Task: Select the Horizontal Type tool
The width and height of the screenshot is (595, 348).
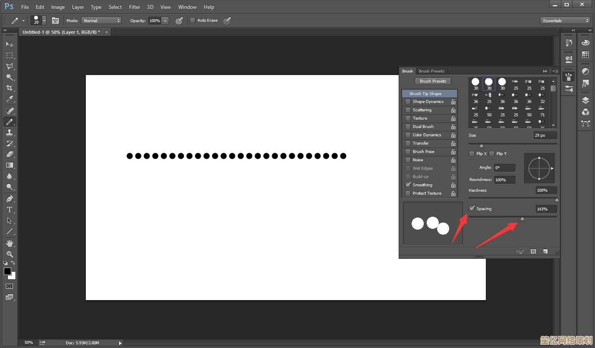Action: pyautogui.click(x=9, y=210)
